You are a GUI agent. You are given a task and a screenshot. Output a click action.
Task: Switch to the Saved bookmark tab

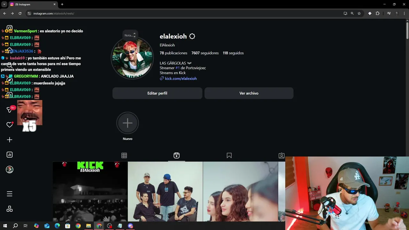229,156
